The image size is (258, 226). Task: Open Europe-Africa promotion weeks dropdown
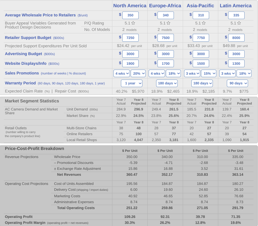[157, 73]
